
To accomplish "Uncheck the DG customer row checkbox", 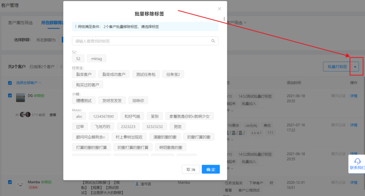I will pyautogui.click(x=10, y=96).
